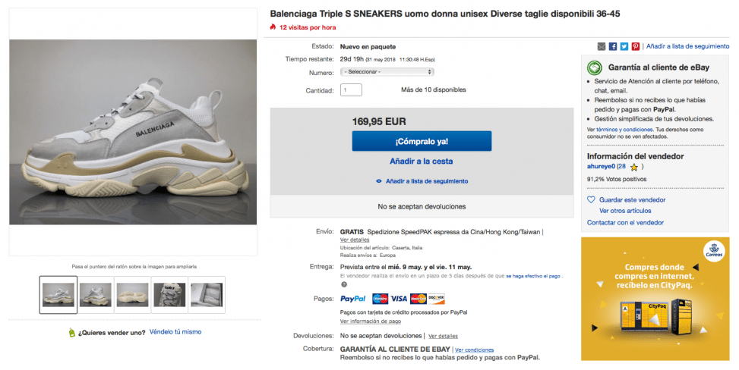The width and height of the screenshot is (739, 370).
Task: Select the second shoe thumbnail
Action: [x=95, y=293]
